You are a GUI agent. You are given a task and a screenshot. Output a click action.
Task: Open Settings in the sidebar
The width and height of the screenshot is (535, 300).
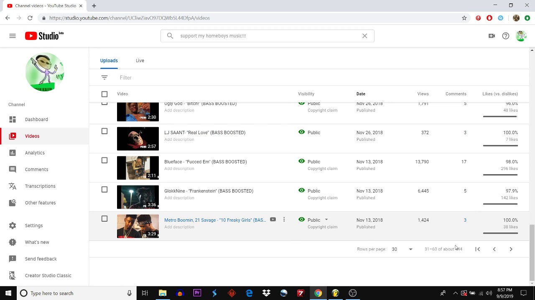44,225
